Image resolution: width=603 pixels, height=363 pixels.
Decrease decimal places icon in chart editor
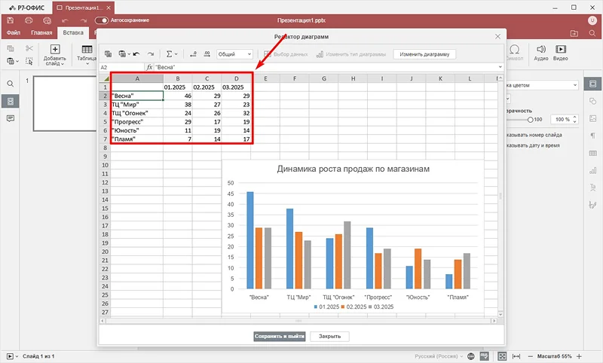pos(193,54)
